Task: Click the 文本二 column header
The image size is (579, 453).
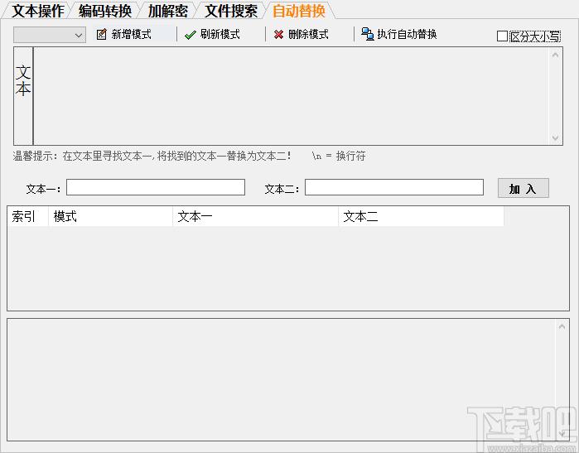Action: pos(421,216)
